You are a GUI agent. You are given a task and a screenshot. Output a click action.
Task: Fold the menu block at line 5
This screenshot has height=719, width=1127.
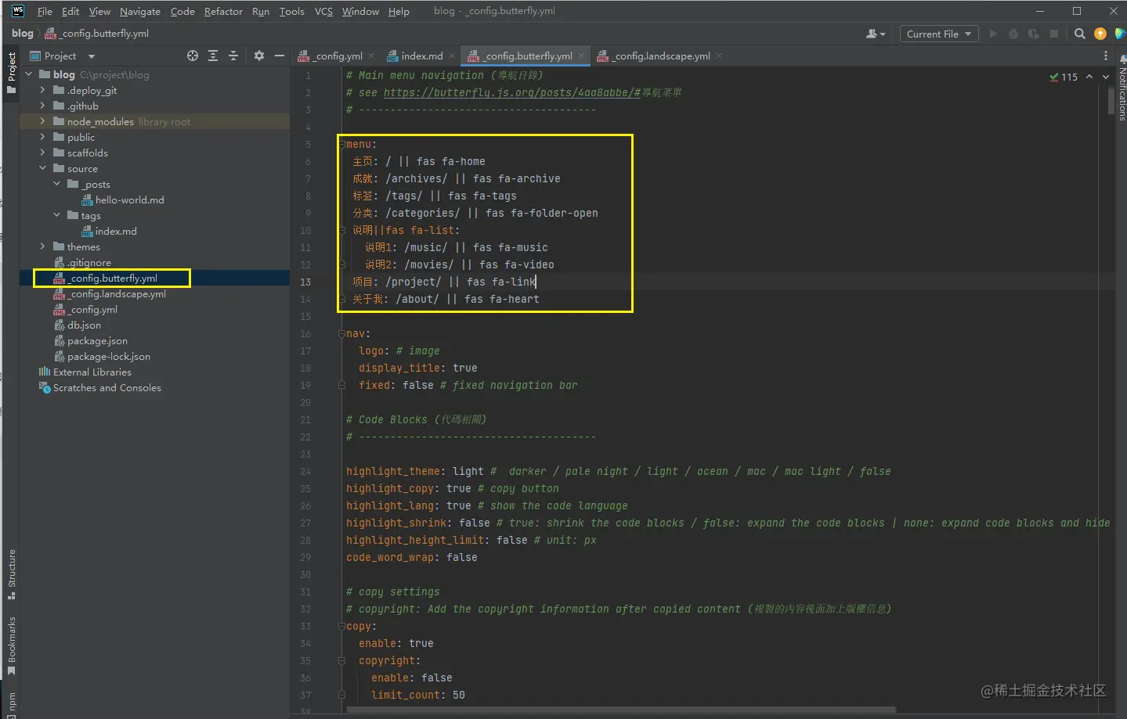click(x=341, y=144)
